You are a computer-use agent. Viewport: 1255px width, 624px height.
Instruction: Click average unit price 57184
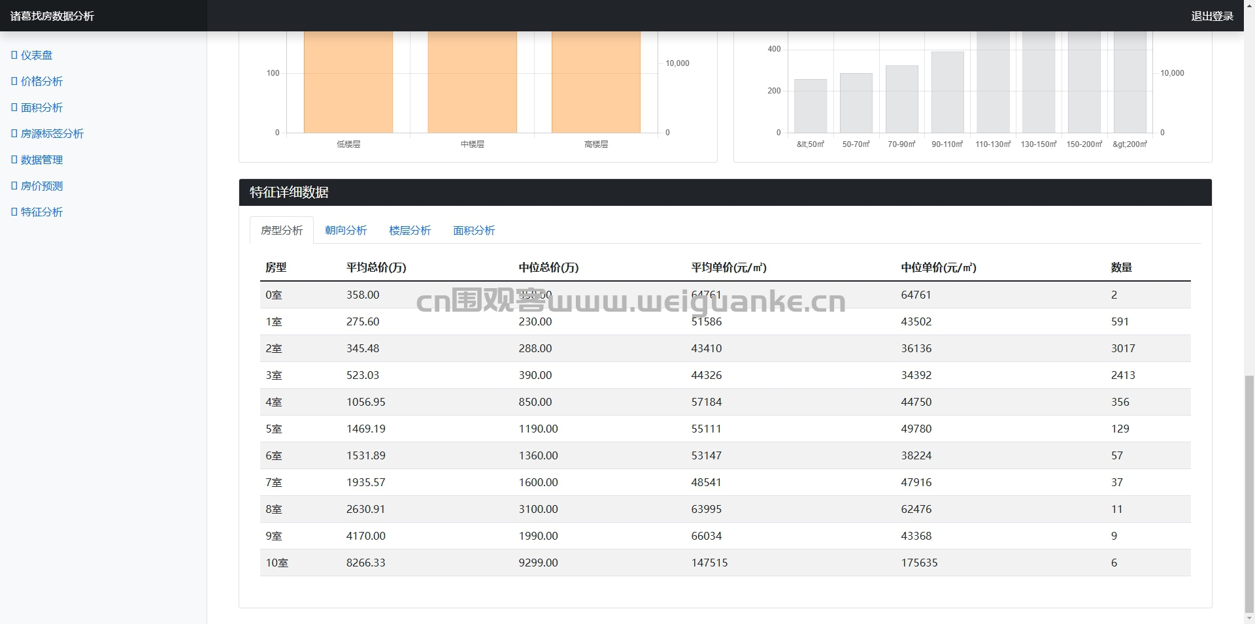point(707,402)
